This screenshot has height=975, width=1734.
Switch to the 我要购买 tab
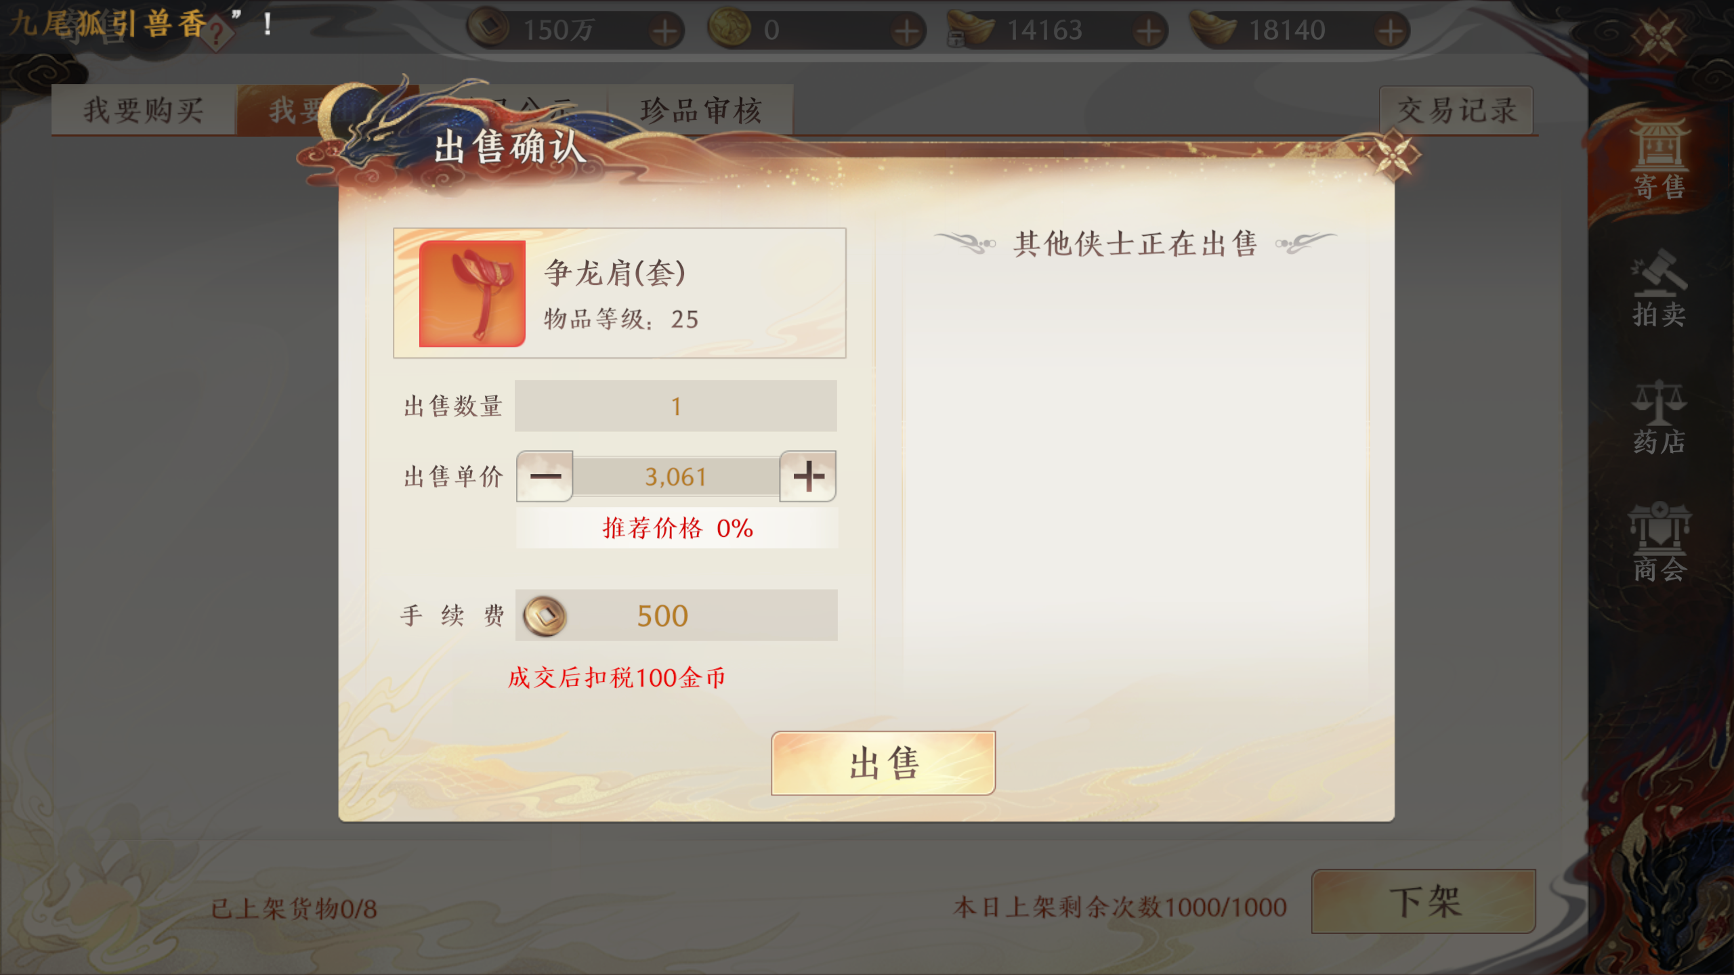coord(144,110)
